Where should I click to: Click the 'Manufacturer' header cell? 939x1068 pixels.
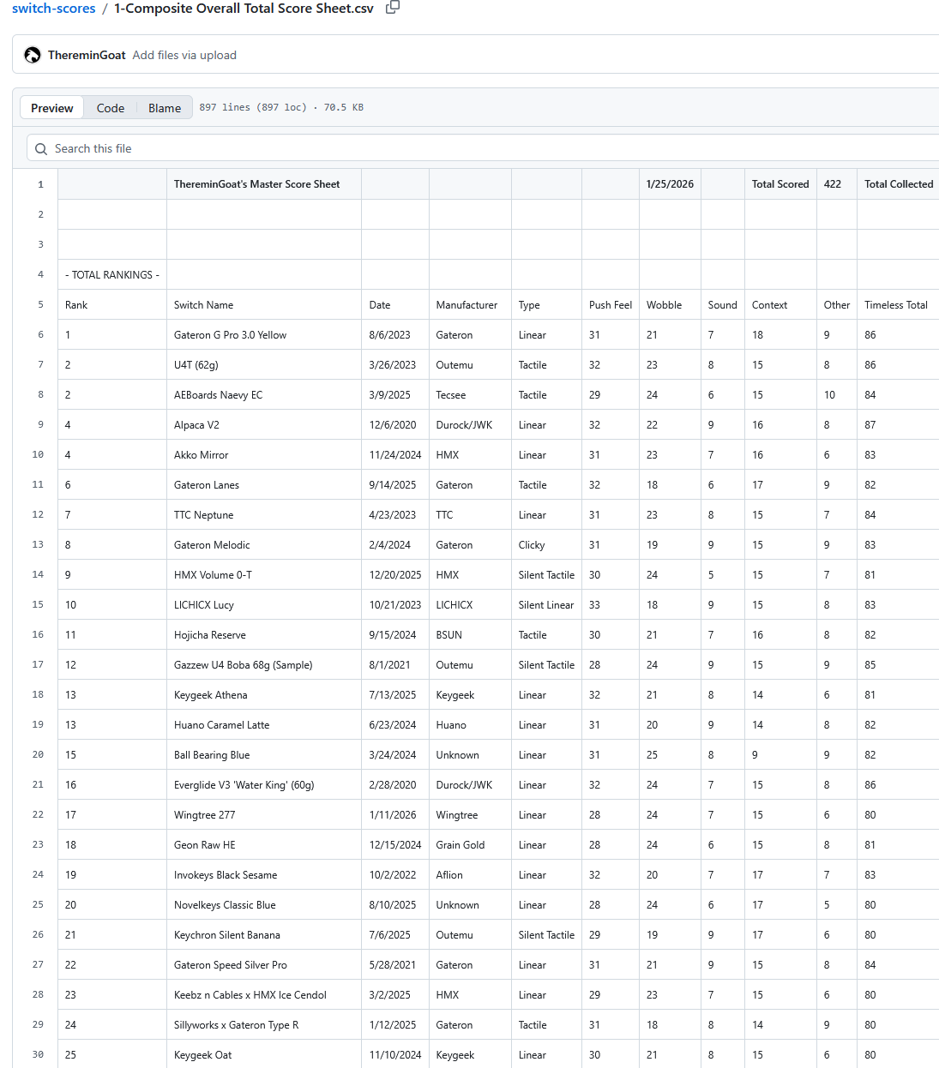click(x=470, y=304)
